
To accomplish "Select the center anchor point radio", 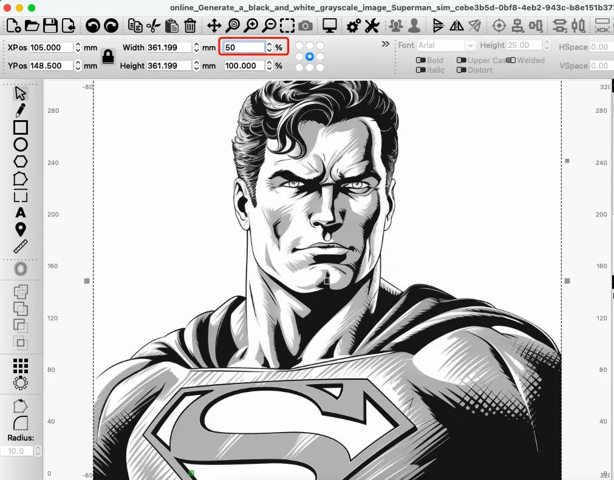I will click(310, 56).
